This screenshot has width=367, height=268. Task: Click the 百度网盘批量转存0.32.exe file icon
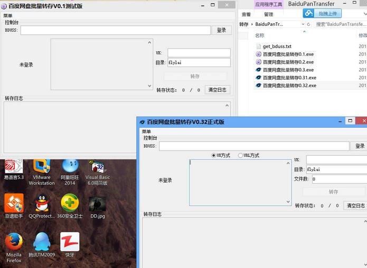(258, 85)
